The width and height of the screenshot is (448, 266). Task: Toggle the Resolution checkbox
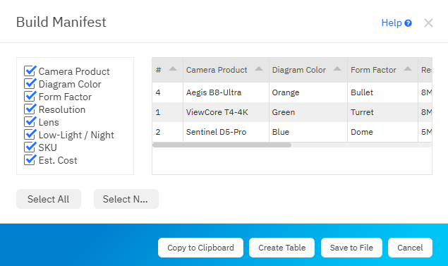coord(30,109)
